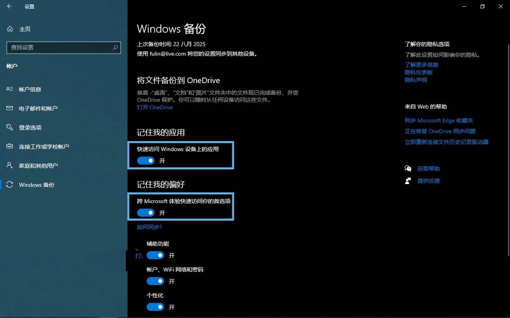Open the 如何同步? link
The image size is (510, 318).
[149, 227]
